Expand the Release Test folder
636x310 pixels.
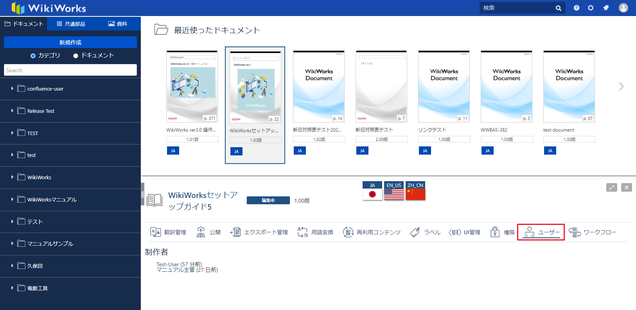(x=12, y=111)
